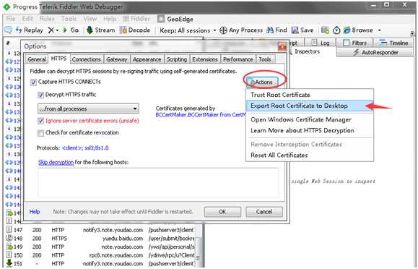
Task: Open the Appearance tab
Action: pos(147,59)
